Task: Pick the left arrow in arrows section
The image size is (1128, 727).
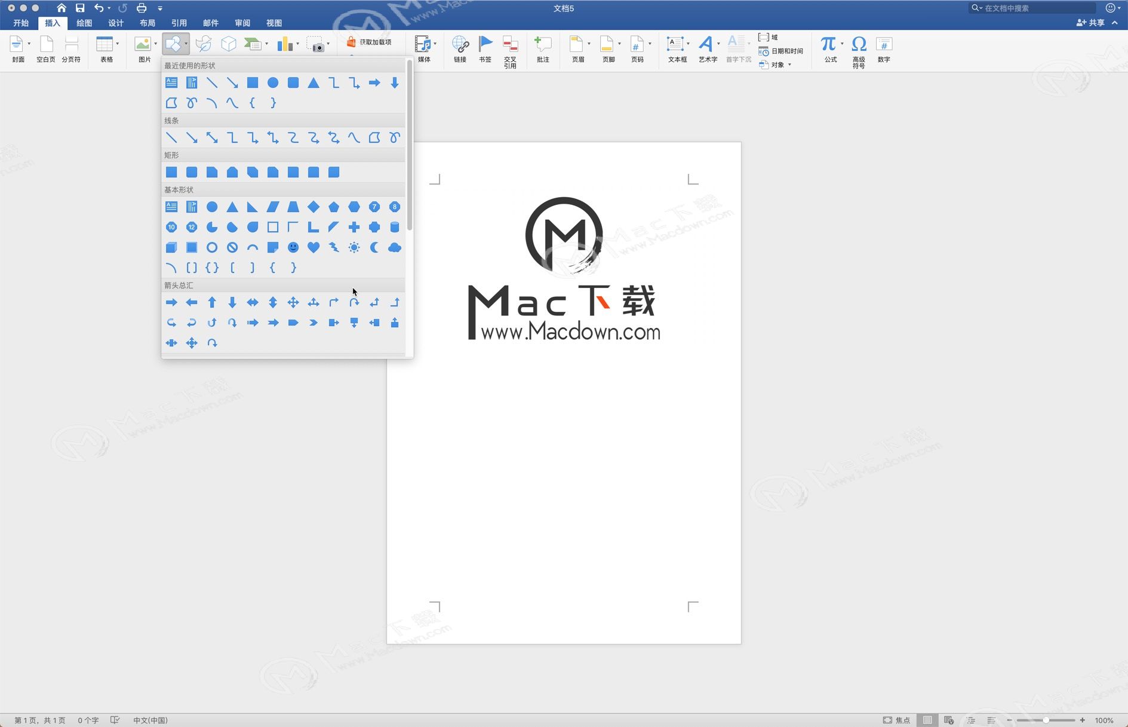Action: click(x=192, y=302)
